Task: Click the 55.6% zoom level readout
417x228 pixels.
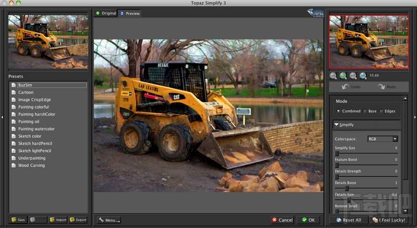Action: 374,76
